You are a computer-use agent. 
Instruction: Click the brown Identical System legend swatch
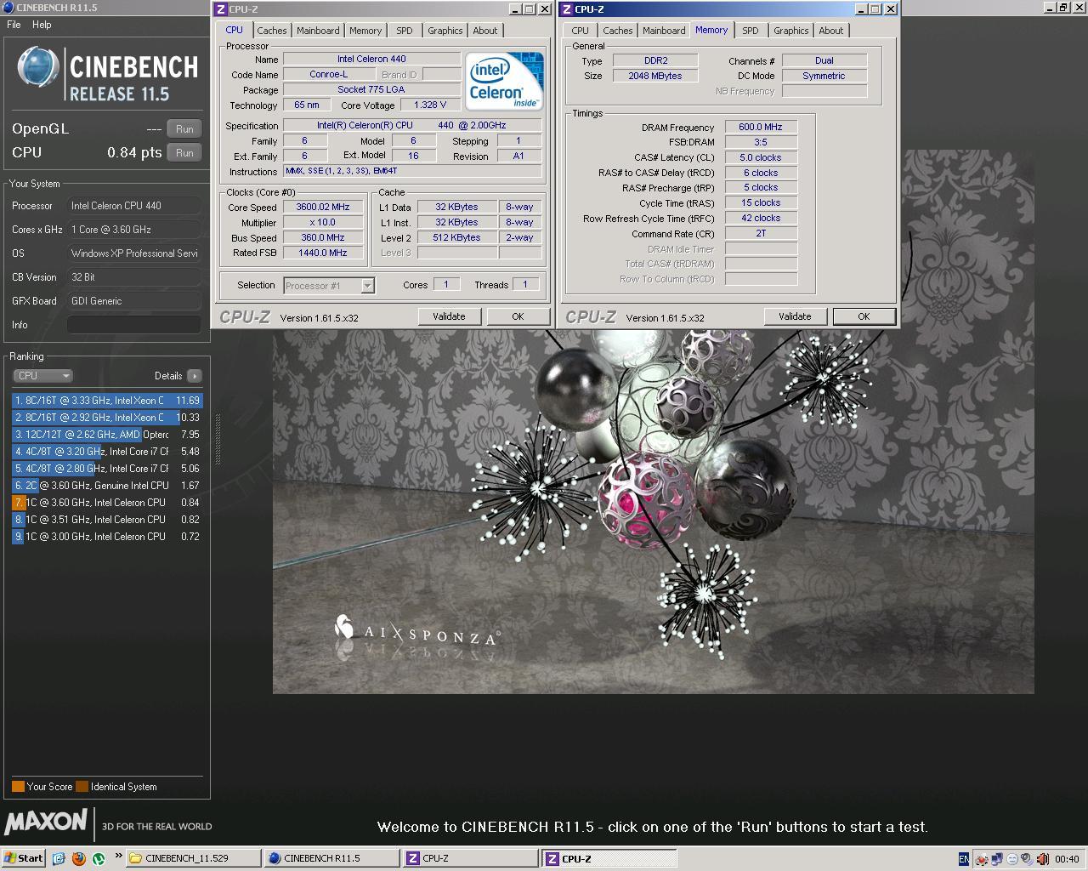(x=82, y=787)
